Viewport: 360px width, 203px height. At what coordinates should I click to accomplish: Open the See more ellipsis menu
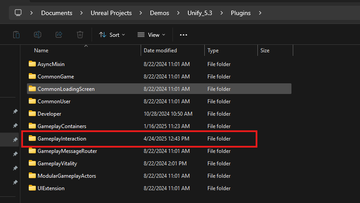[184, 35]
